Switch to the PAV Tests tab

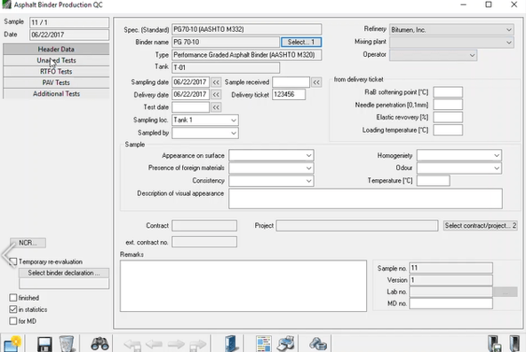56,82
